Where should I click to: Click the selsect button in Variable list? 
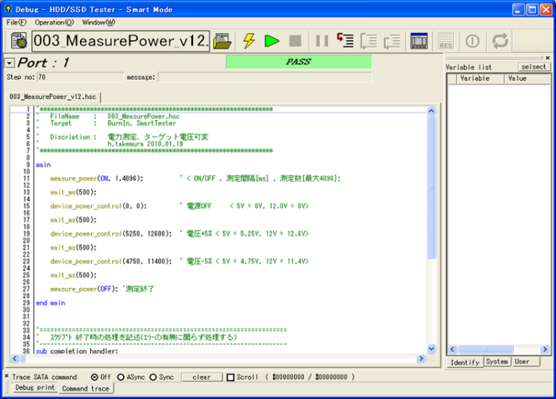click(x=534, y=66)
